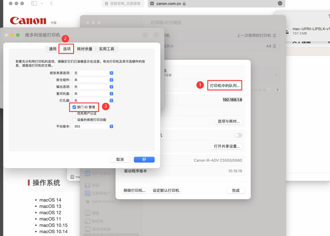330x236 pixels.
Task: Open the printer queue settings gear icon
Action: tap(156, 35)
